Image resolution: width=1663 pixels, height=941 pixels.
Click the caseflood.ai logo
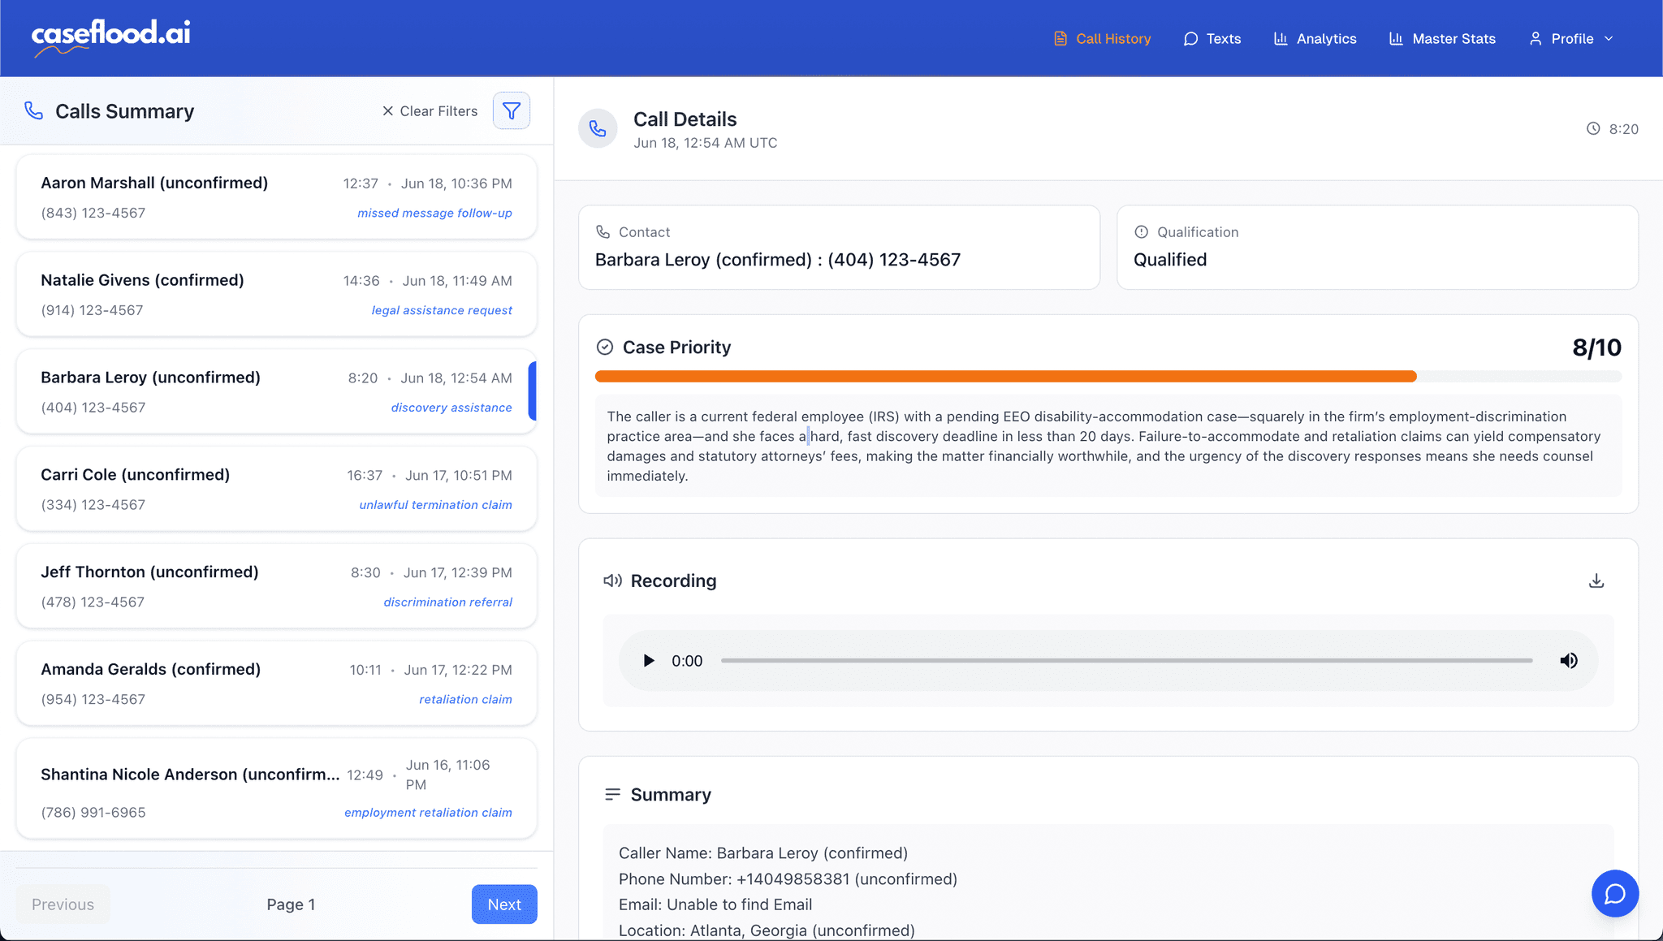(x=110, y=37)
